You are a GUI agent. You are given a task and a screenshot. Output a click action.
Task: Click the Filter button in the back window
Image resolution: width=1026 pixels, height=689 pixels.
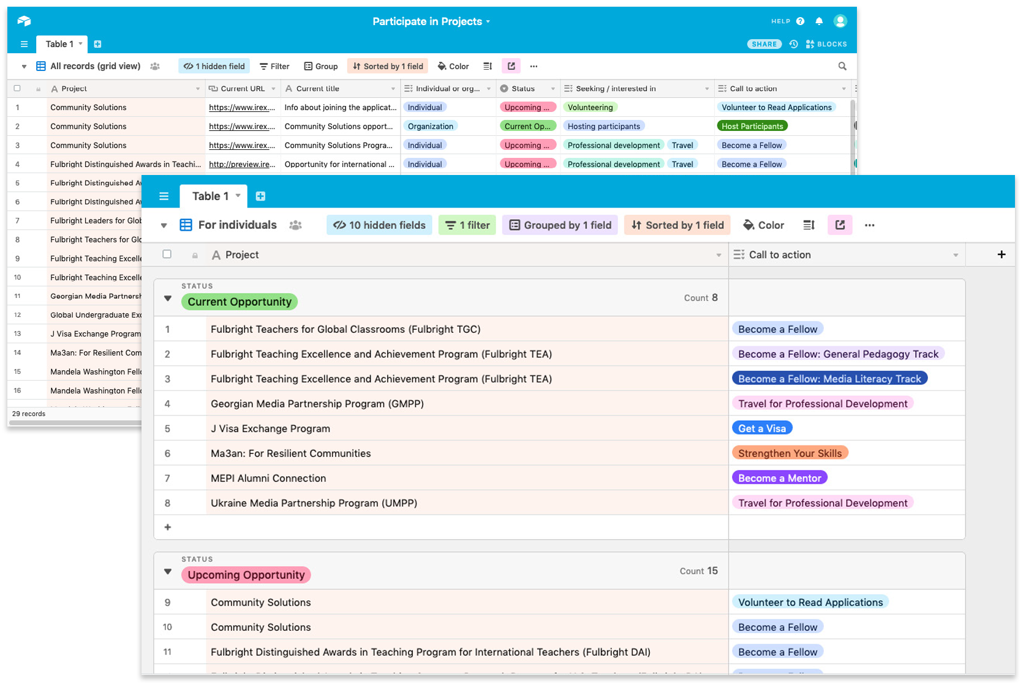coord(274,66)
